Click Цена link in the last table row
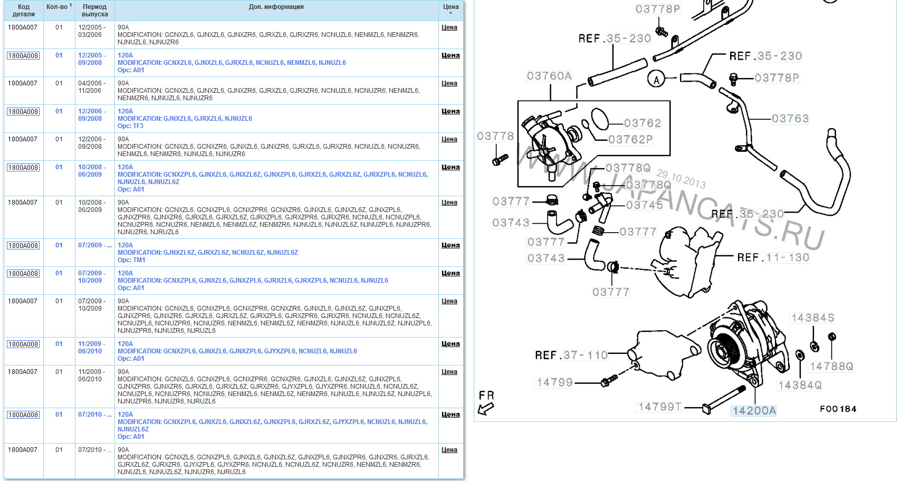This screenshot has height=481, width=901. click(449, 450)
